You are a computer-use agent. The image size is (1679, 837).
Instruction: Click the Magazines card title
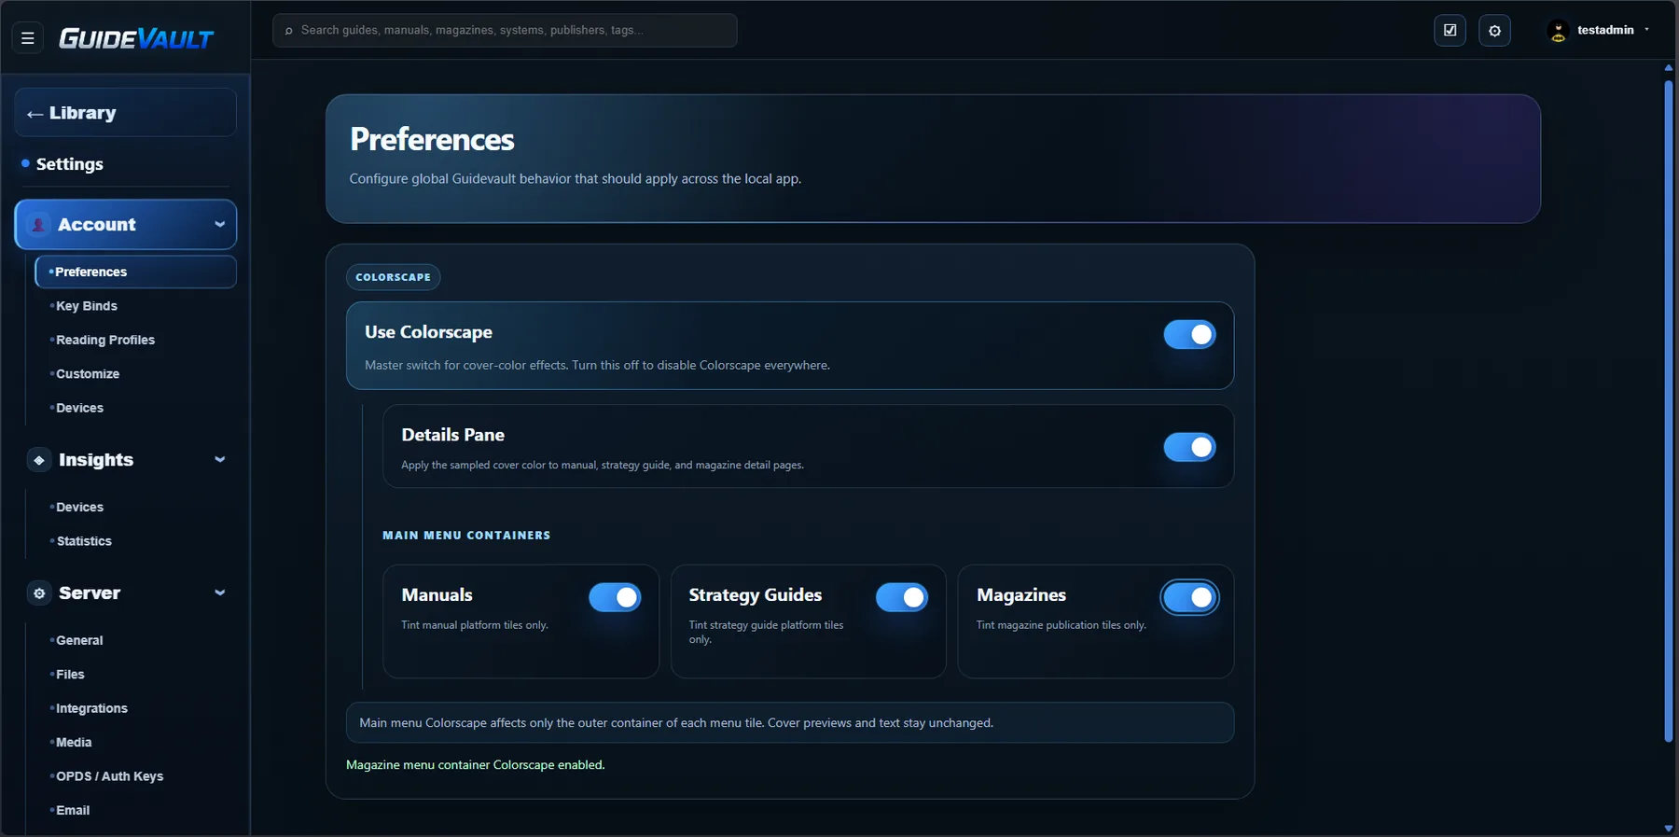(1021, 595)
